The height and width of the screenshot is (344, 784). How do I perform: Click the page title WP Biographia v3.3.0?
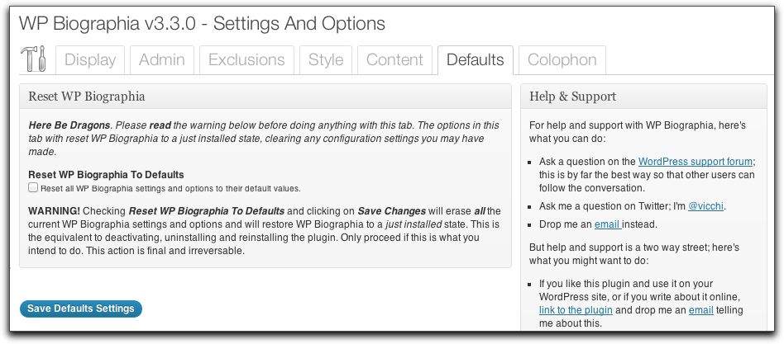(201, 23)
